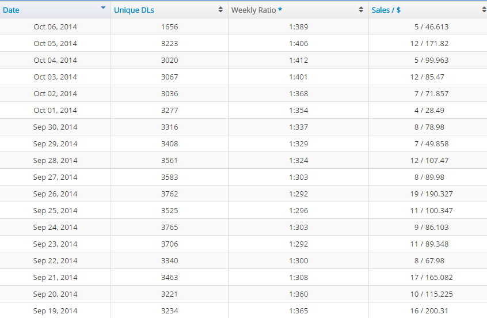Click the Weekly Ratio value 1:368
Image resolution: width=487 pixels, height=318 pixels.
click(x=298, y=93)
